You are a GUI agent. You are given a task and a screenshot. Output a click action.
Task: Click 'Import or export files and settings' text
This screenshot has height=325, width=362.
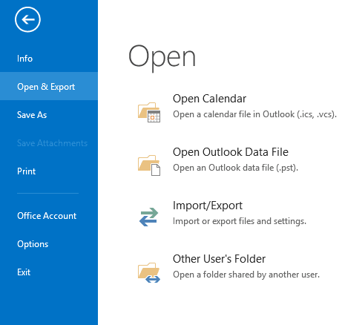point(240,221)
